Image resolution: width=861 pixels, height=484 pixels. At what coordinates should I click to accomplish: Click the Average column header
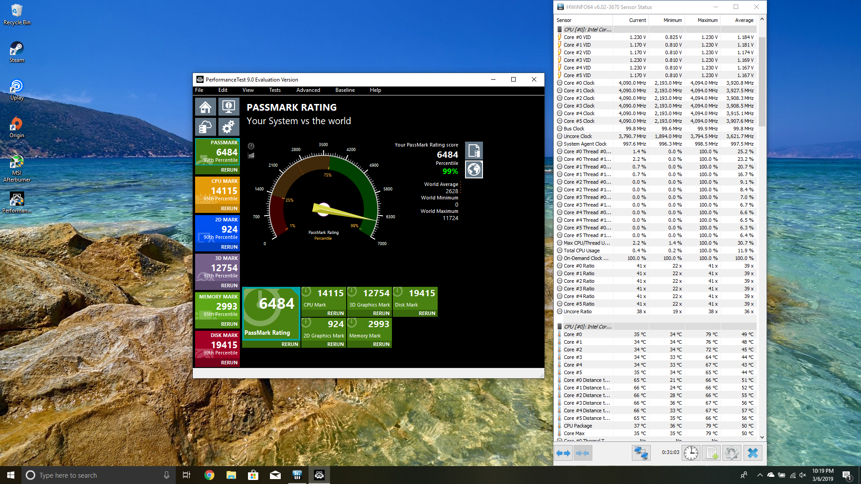click(738, 20)
